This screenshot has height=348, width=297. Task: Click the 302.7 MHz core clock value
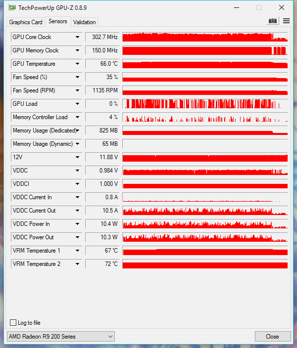(102, 37)
